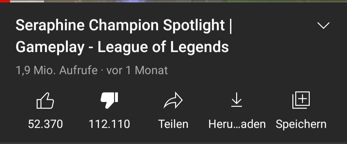Click the Seraphine Champion Spotlight title line
Viewport: 347px width, 144px height.
coord(124,26)
